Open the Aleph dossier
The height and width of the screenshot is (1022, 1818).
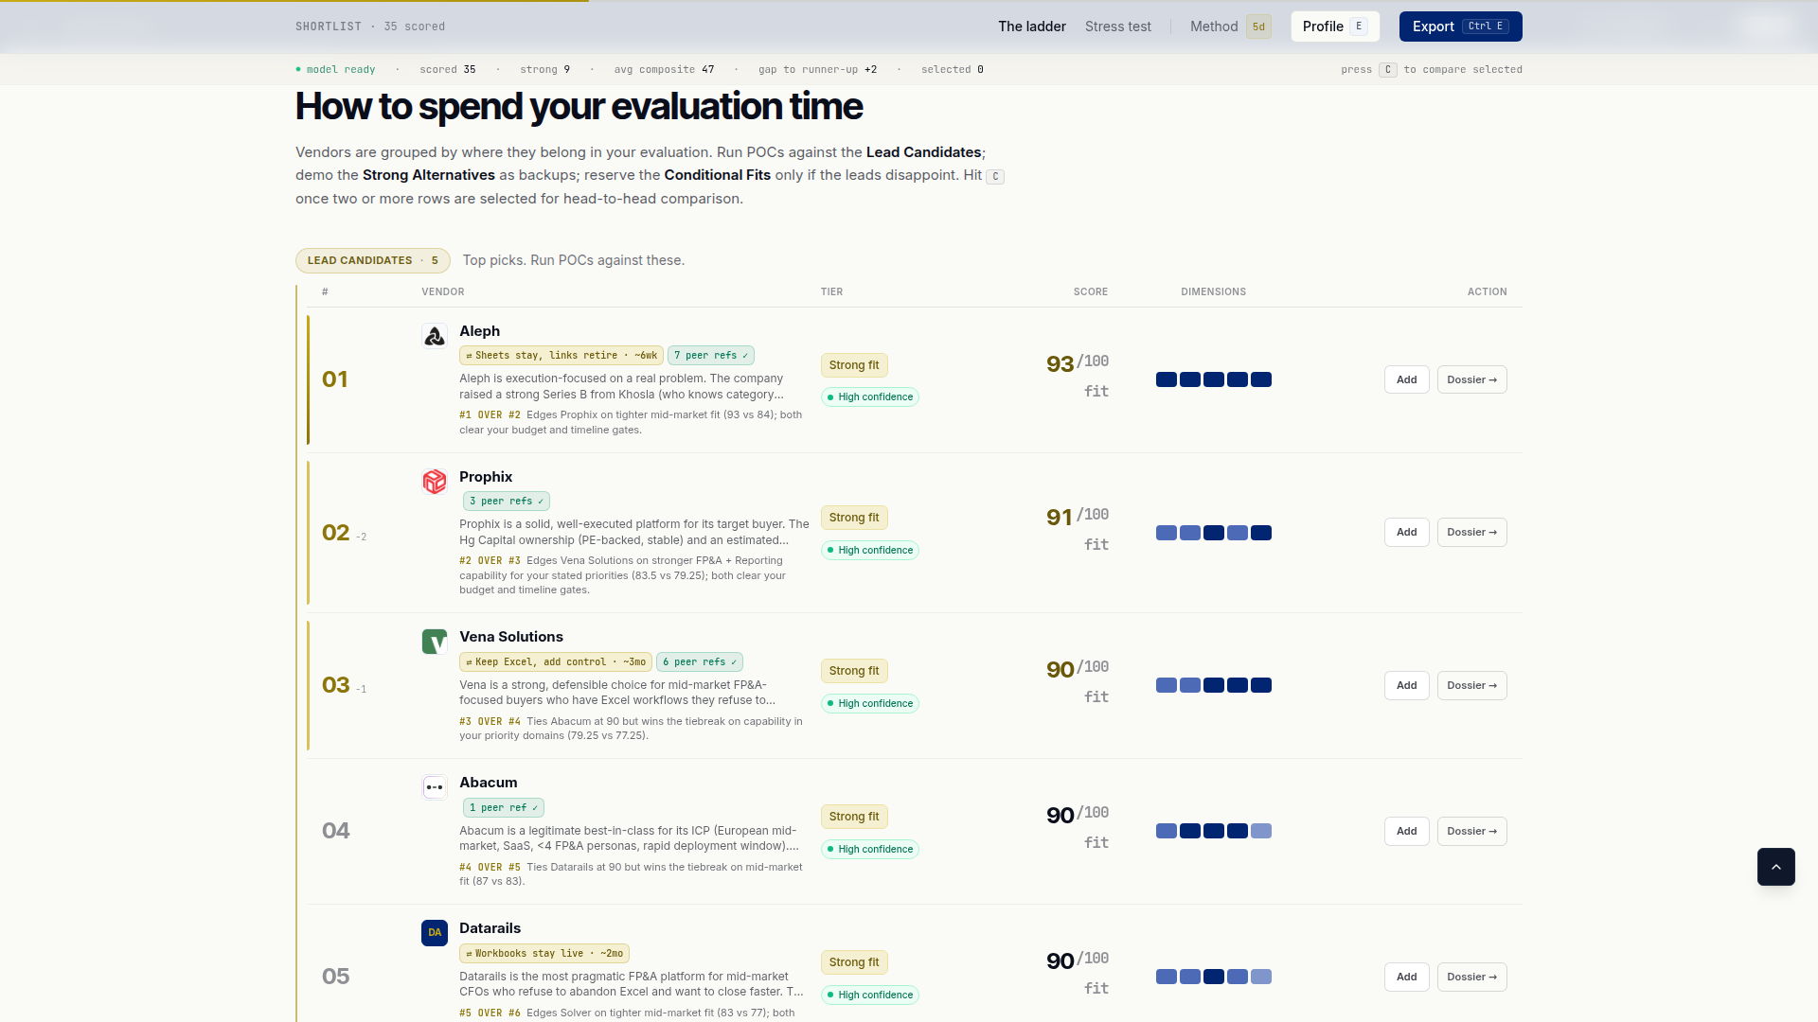[1471, 379]
